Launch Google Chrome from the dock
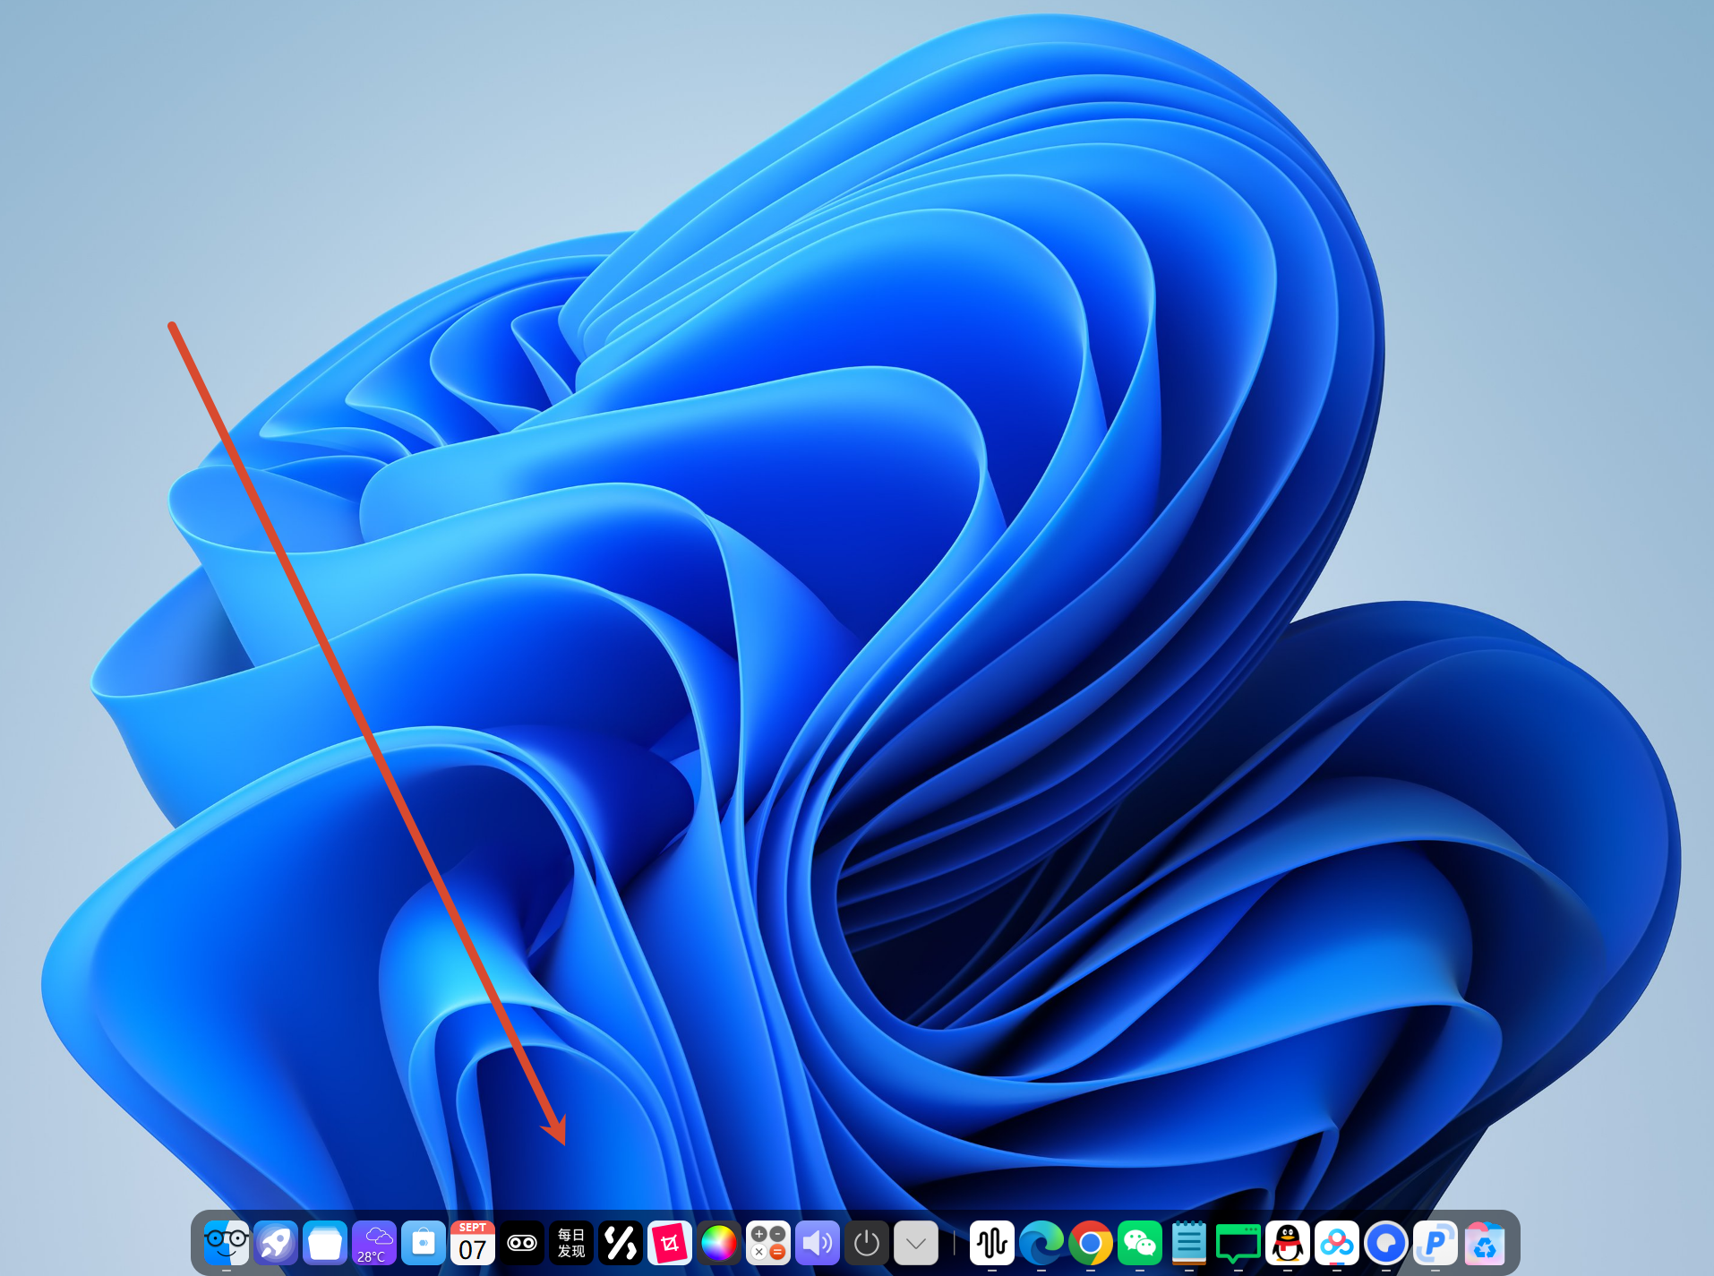 [x=1091, y=1243]
